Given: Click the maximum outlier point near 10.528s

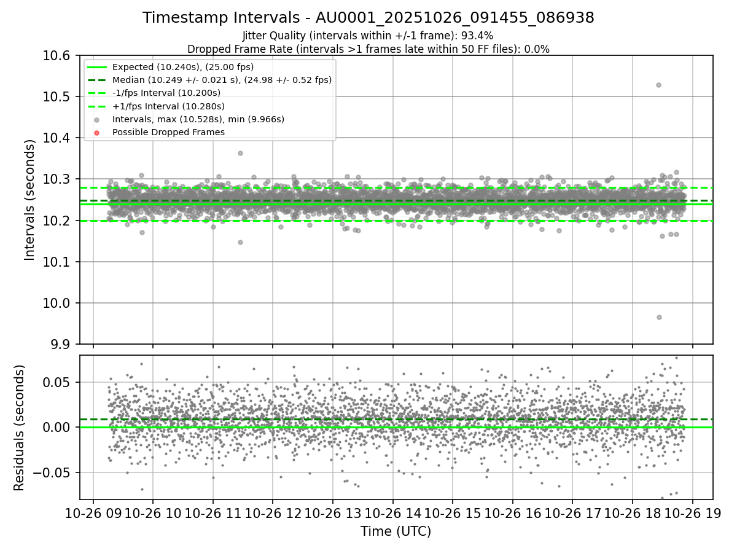Looking at the screenshot, I should pyautogui.click(x=658, y=85).
